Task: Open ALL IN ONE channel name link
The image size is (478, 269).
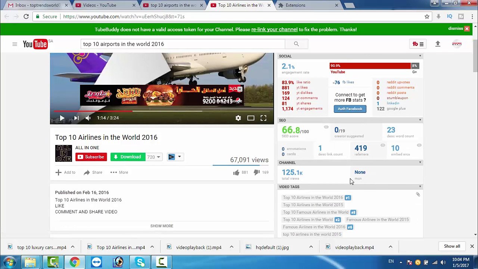Action: [87, 148]
